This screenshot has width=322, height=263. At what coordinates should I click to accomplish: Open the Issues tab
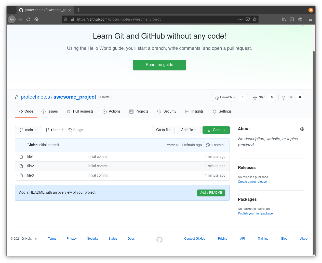point(50,112)
